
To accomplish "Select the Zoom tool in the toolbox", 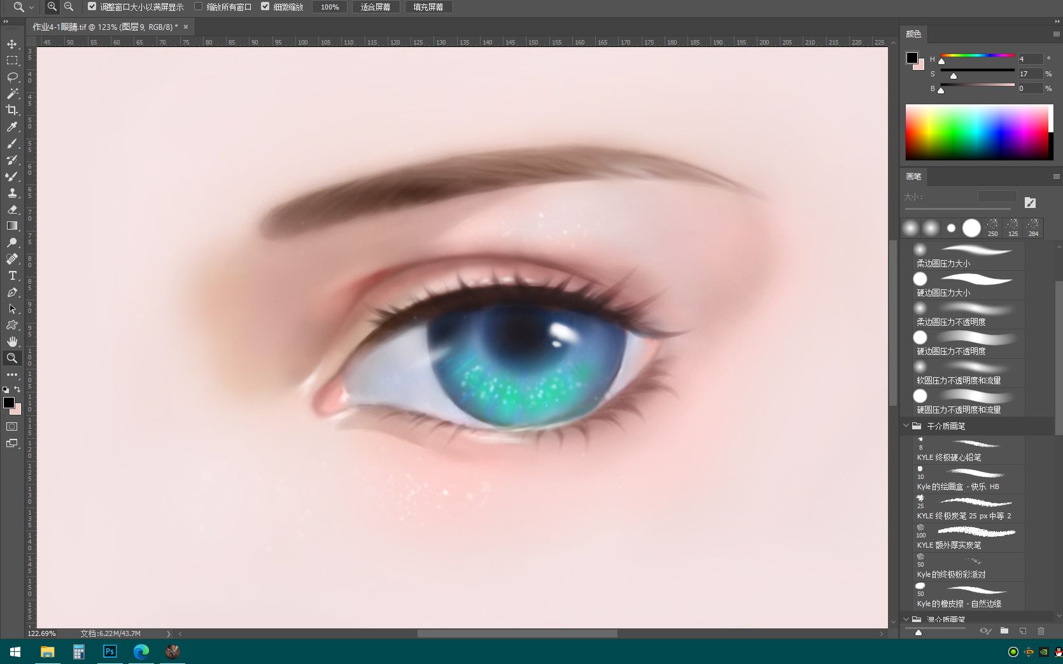I will coord(12,358).
